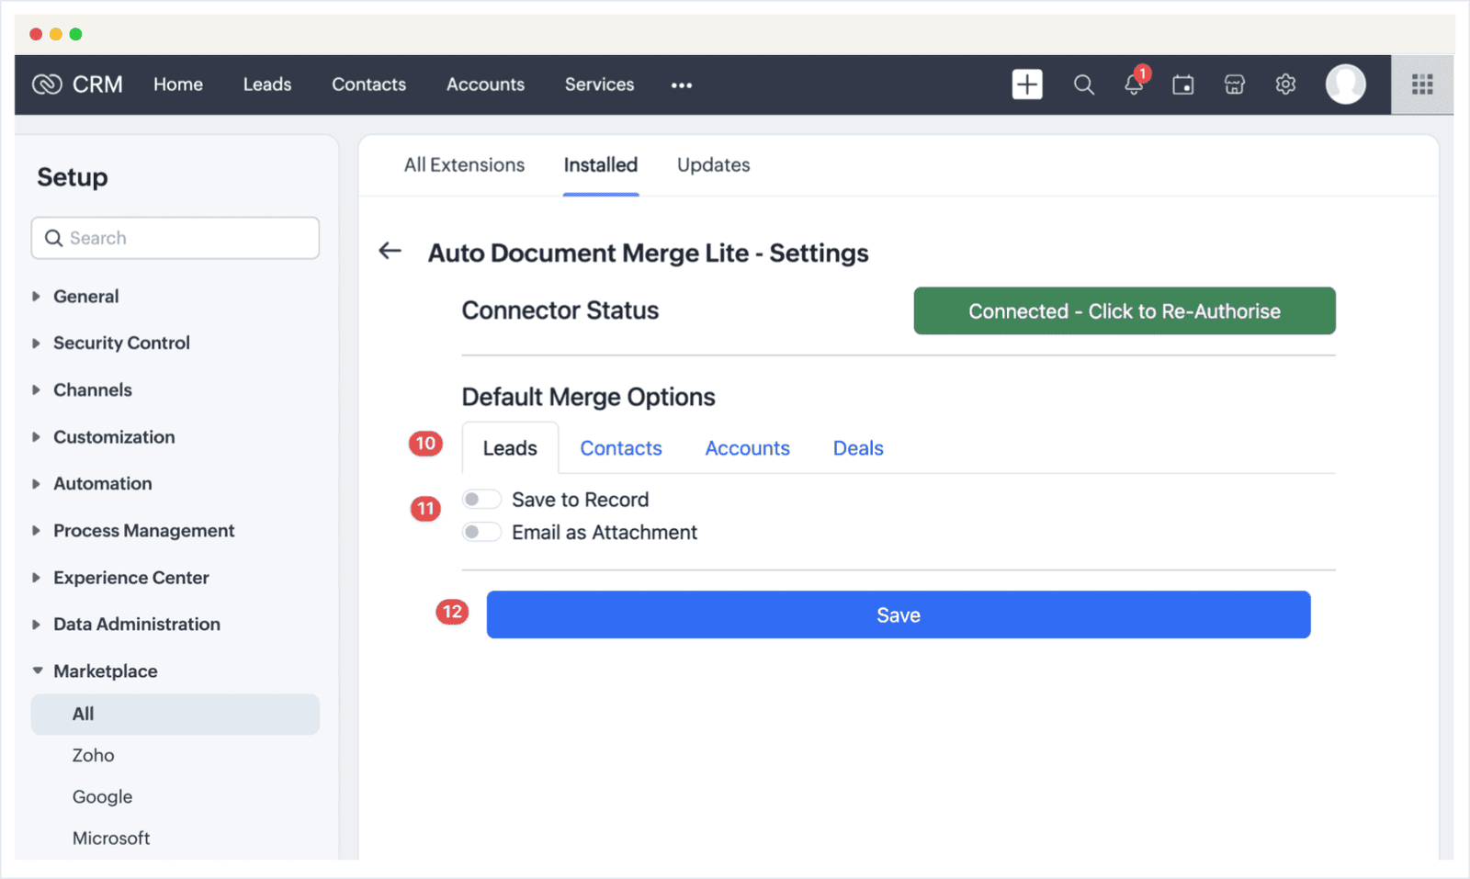Screen dimensions: 1470x879
Task: Expand the Experience Center section
Action: 36,578
